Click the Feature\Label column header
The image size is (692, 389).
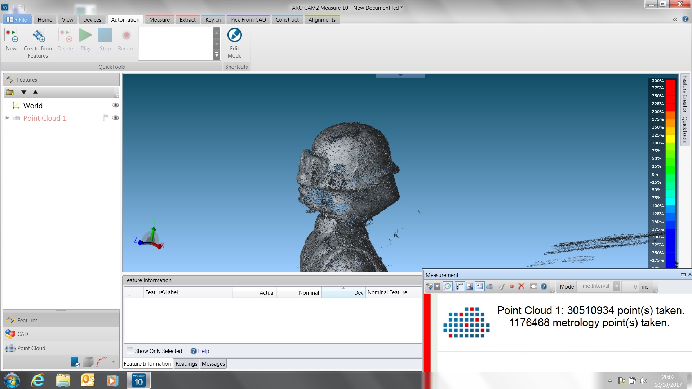[188, 292]
